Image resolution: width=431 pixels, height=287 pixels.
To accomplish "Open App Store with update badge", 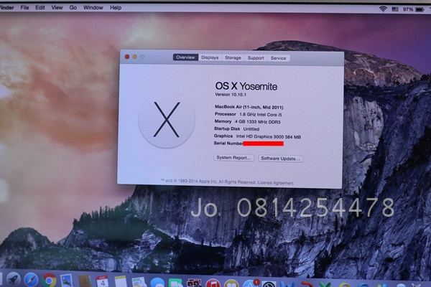I will 250,283.
